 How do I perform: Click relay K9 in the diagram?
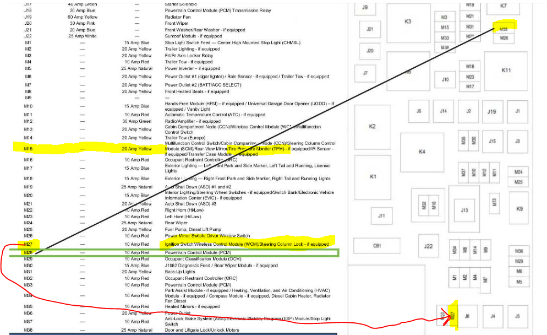(x=519, y=209)
